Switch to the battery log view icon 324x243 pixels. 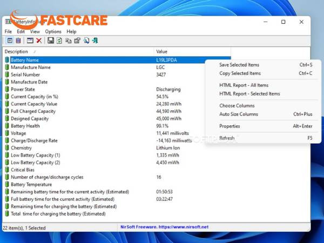[x=18, y=40]
